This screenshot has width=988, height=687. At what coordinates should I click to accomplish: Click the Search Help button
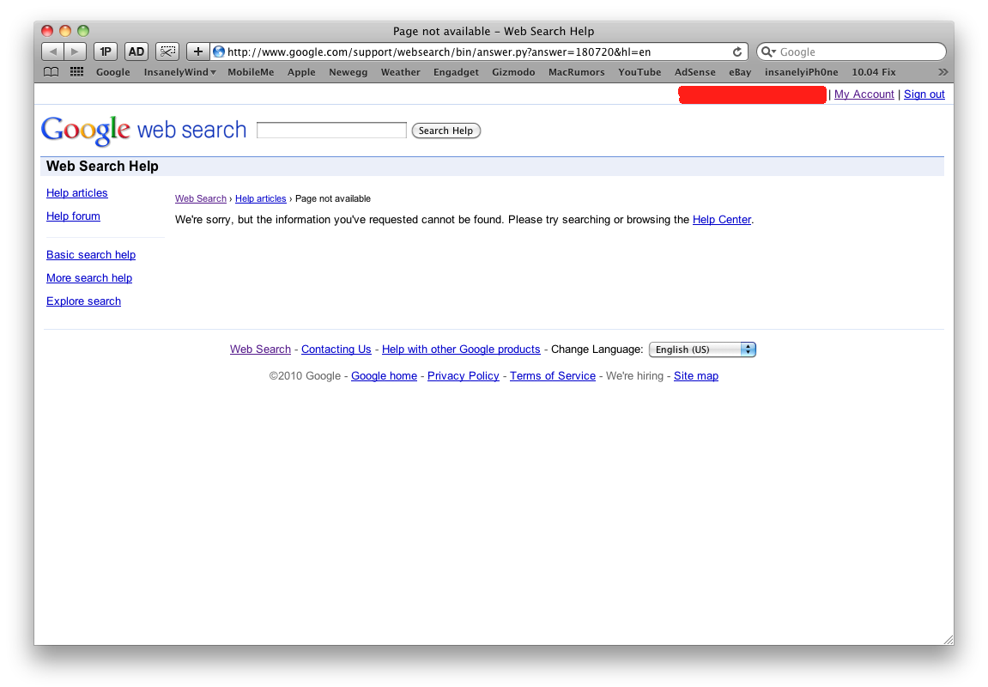(446, 131)
